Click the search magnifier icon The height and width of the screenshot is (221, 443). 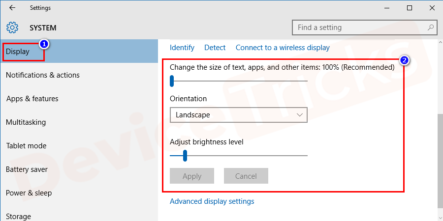431,28
